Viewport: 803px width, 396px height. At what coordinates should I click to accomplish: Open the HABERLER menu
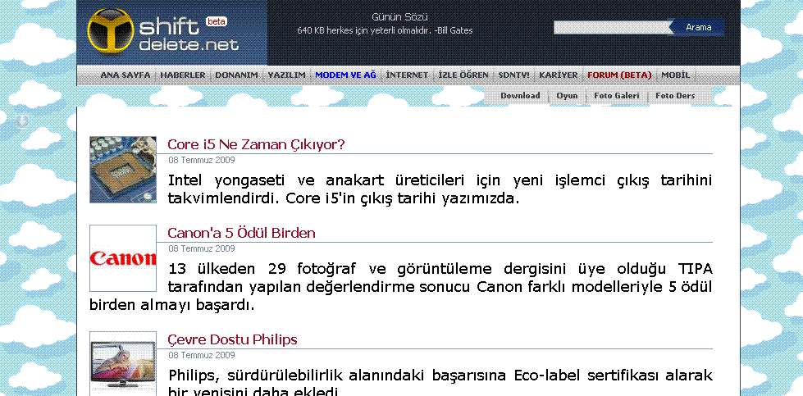coord(183,75)
